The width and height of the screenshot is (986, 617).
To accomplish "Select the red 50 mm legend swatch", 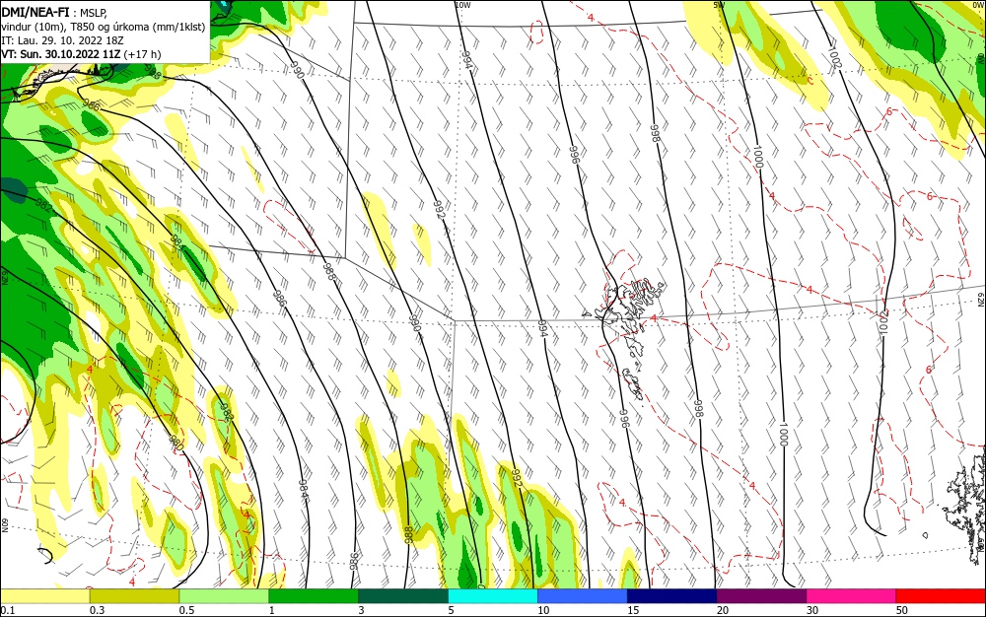I will pos(940,596).
